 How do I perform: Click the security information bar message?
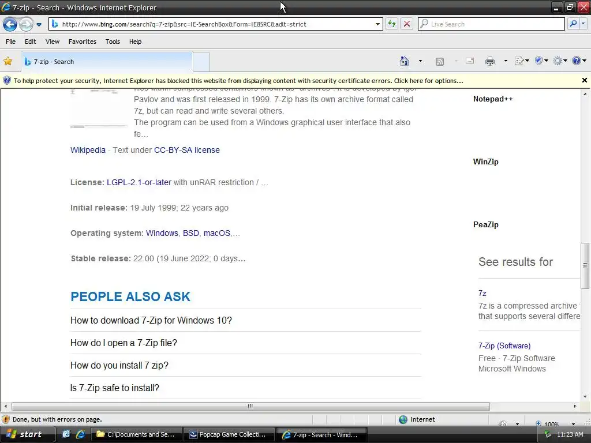click(238, 81)
